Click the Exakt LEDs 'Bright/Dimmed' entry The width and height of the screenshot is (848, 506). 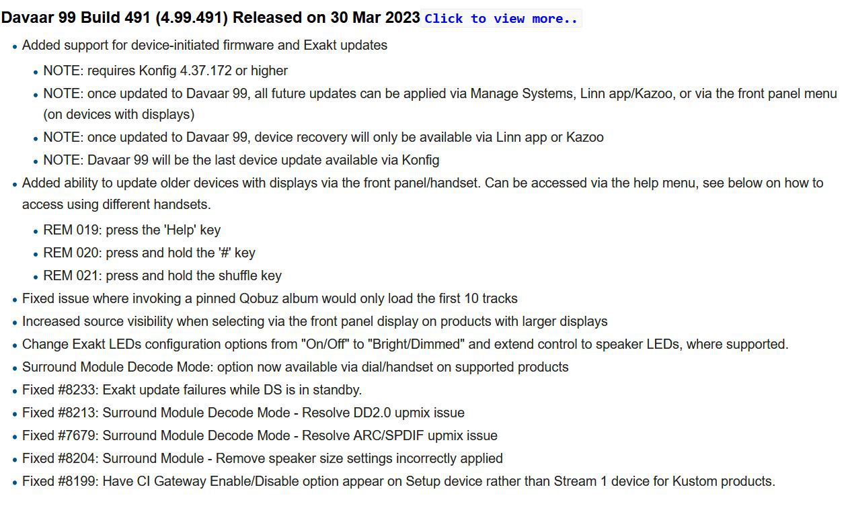point(405,344)
